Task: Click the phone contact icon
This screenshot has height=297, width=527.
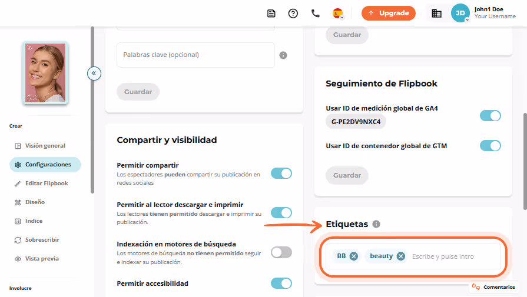Action: click(x=315, y=14)
